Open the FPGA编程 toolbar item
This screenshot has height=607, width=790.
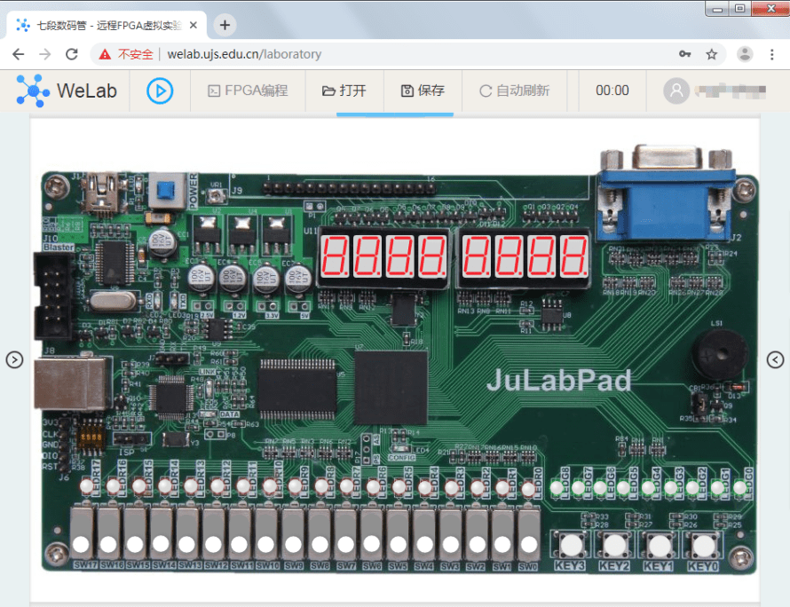point(248,91)
